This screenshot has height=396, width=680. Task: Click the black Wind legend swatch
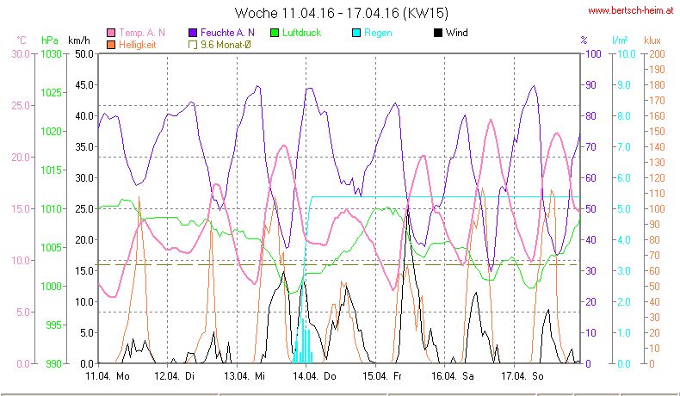point(438,33)
